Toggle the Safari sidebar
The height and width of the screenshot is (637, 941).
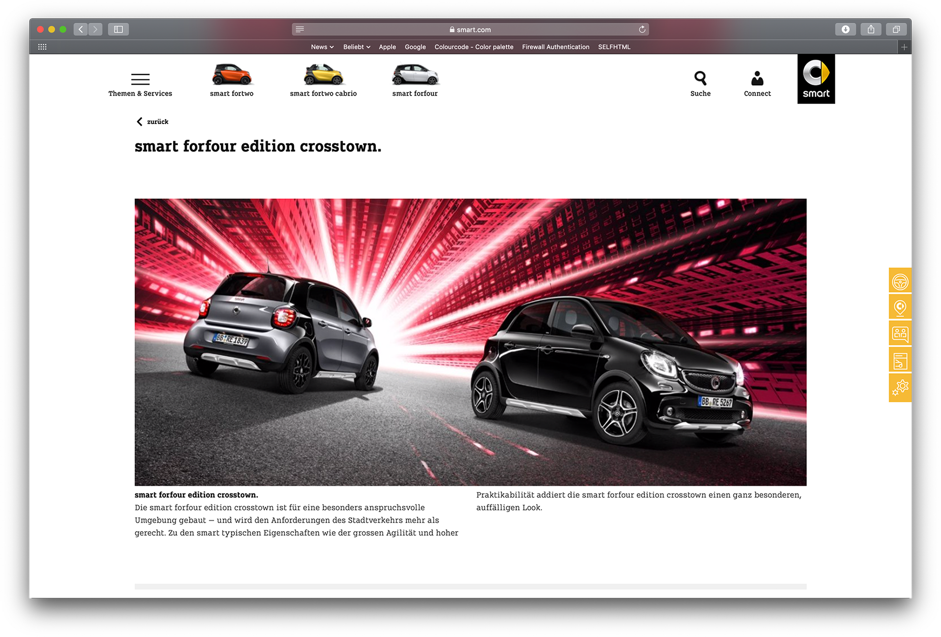(118, 29)
